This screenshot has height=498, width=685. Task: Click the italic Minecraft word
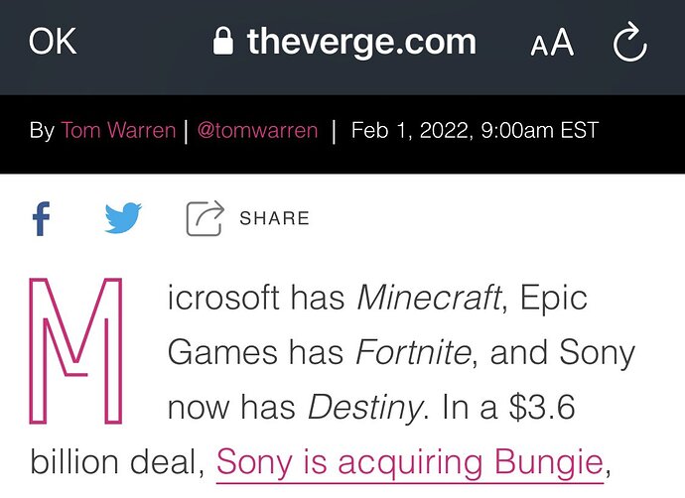429,298
